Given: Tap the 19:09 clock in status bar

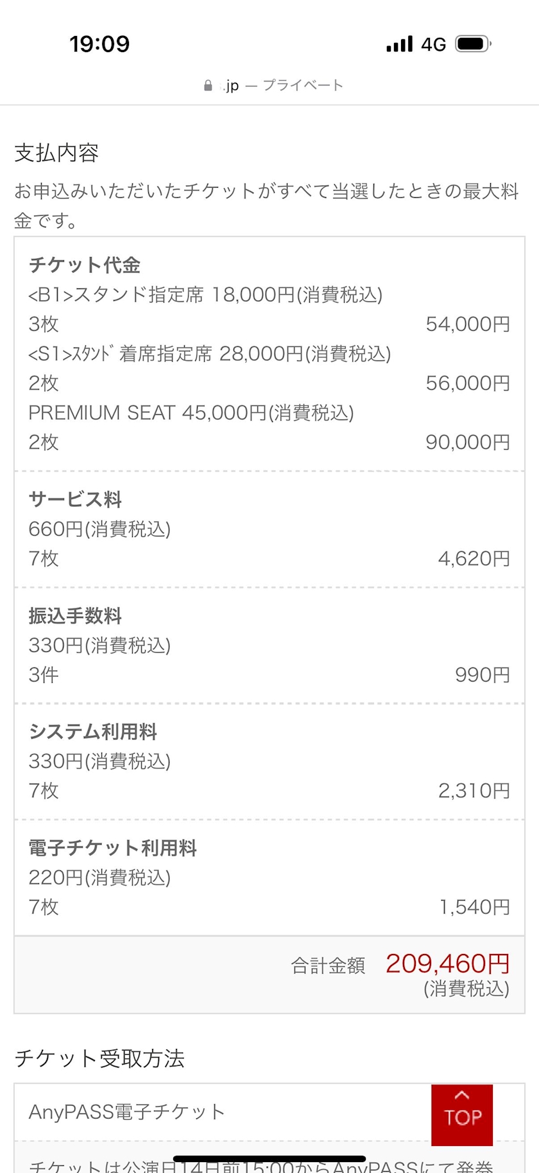Looking at the screenshot, I should 99,44.
